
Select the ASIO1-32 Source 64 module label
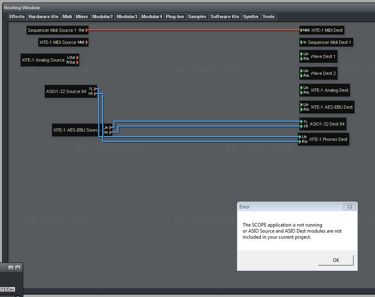pyautogui.click(x=66, y=91)
